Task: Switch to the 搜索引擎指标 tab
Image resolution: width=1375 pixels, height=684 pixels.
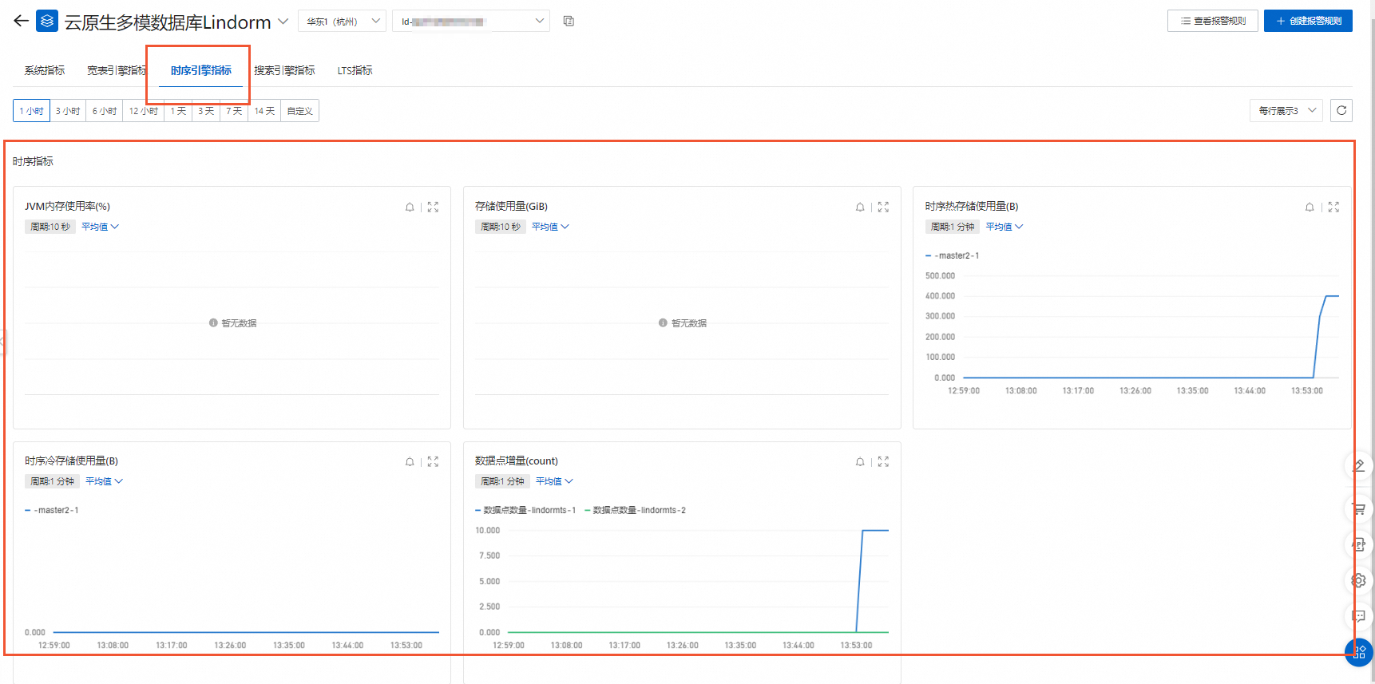Action: (x=284, y=70)
